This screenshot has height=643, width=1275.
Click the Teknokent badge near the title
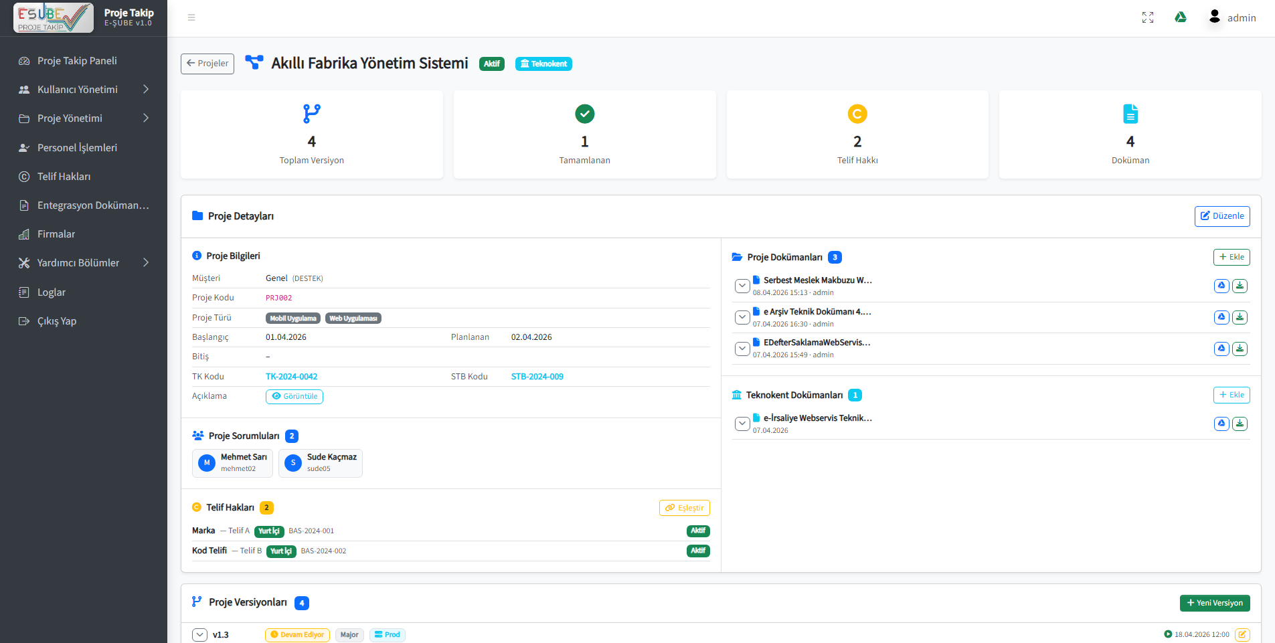coord(543,64)
